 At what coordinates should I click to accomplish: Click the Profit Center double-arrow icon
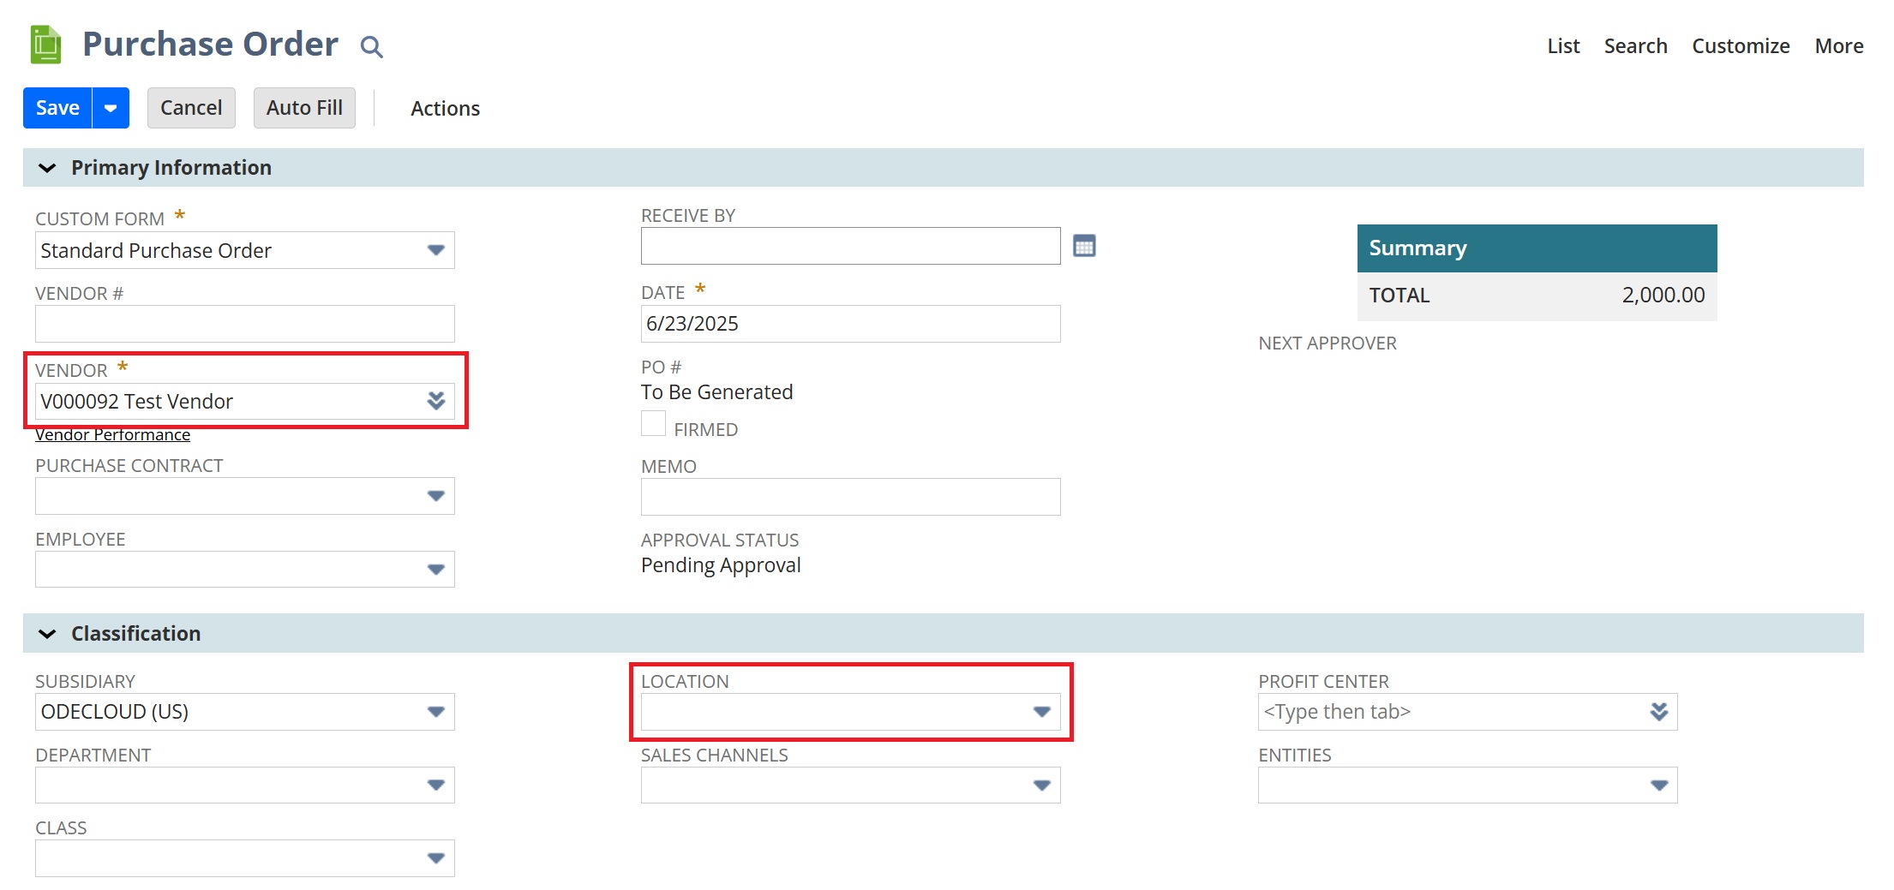(1659, 712)
